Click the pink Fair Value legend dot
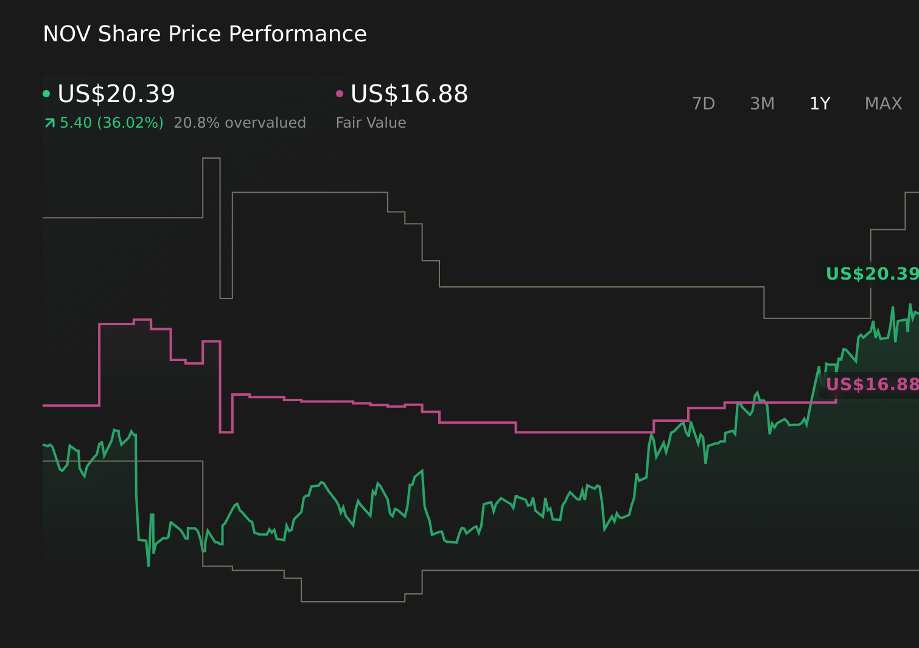This screenshot has height=648, width=919. click(340, 93)
